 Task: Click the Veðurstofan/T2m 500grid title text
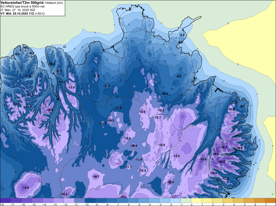[x=22, y=3]
